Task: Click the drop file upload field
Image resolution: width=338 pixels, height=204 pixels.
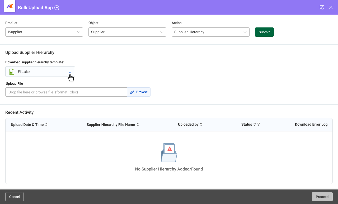Action: tap(66, 92)
